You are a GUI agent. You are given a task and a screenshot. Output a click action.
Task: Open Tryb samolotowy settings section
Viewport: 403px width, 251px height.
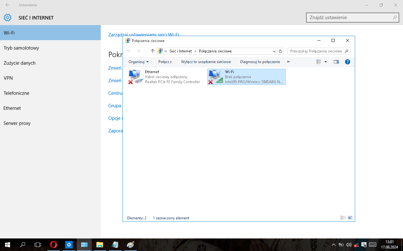[50, 48]
